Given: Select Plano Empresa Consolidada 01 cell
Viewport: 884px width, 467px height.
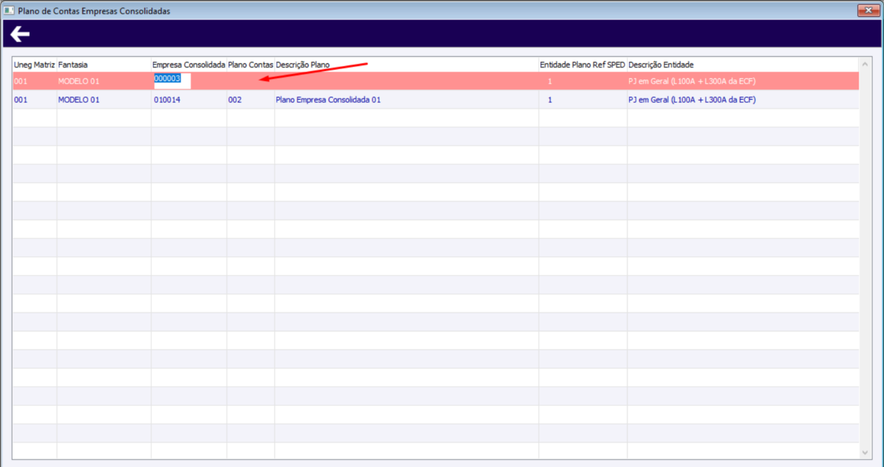Looking at the screenshot, I should (x=407, y=100).
